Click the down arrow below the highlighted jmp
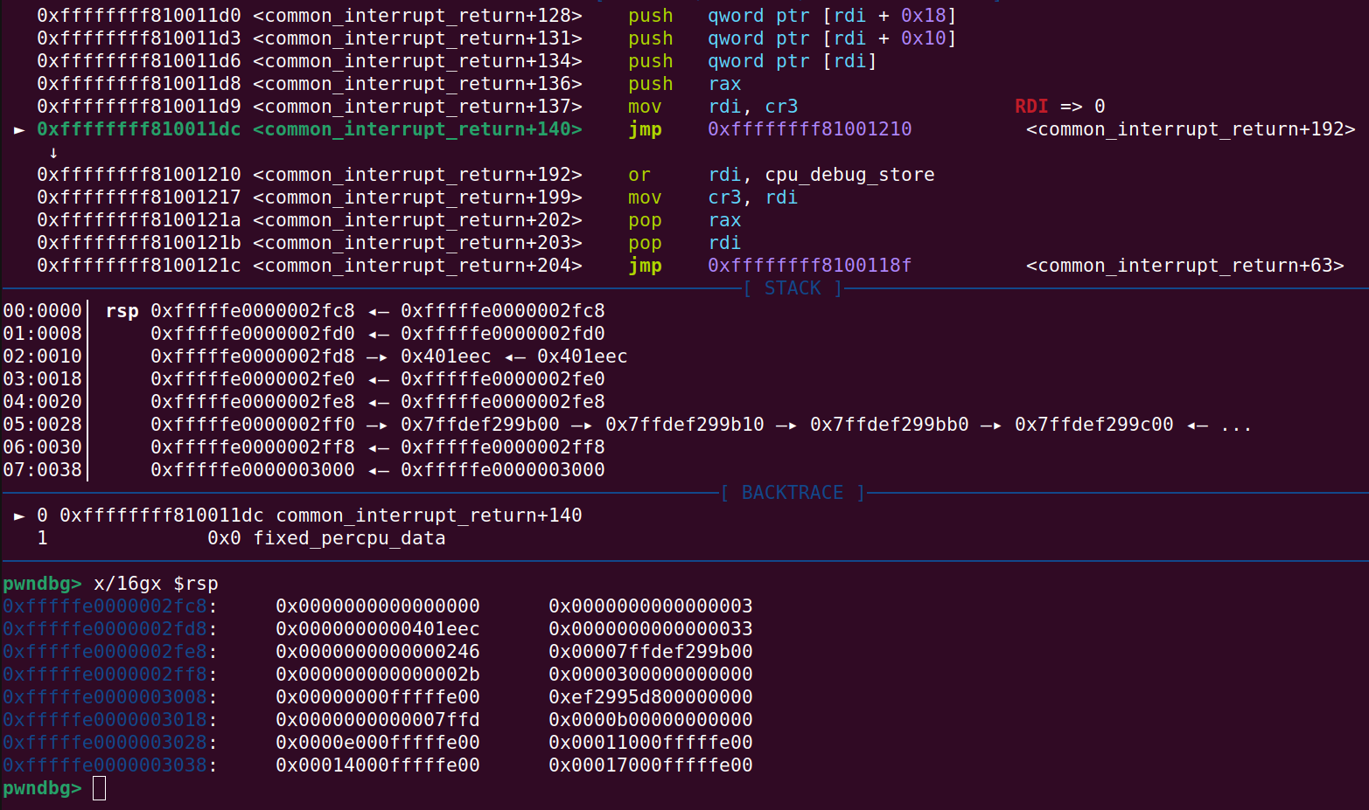This screenshot has width=1369, height=810. pyautogui.click(x=53, y=153)
